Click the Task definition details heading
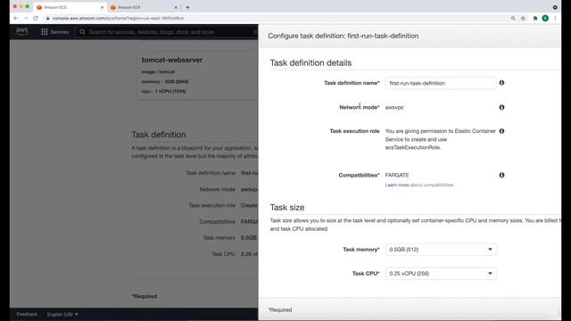This screenshot has width=571, height=321. tap(310, 63)
